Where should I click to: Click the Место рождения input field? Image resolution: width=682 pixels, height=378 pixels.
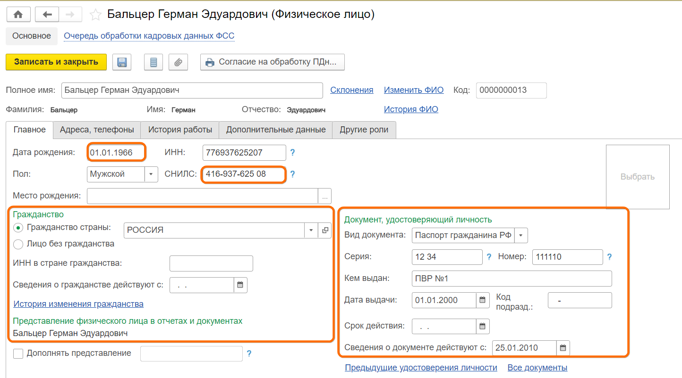coord(203,196)
